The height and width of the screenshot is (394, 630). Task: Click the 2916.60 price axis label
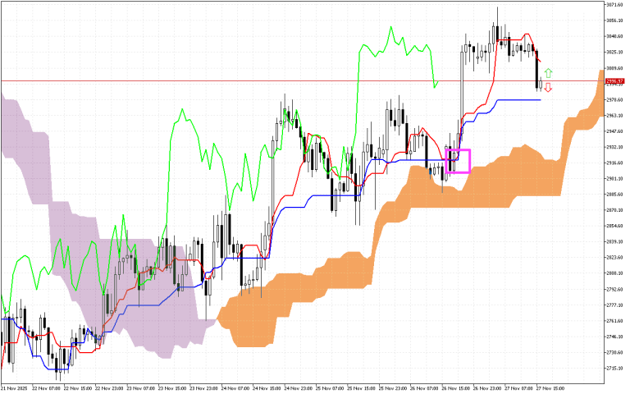614,163
